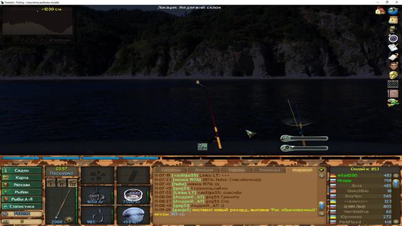This screenshot has width=402, height=226.
Task: Click username vasilijus55 in chat
Action: point(185,176)
